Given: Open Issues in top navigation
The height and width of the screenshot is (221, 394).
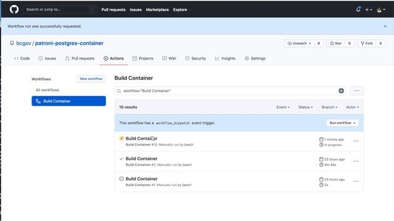Looking at the screenshot, I should [x=135, y=10].
